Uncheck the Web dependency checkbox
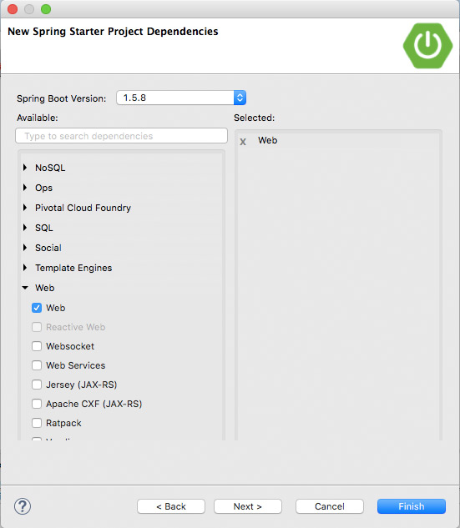 (x=37, y=308)
